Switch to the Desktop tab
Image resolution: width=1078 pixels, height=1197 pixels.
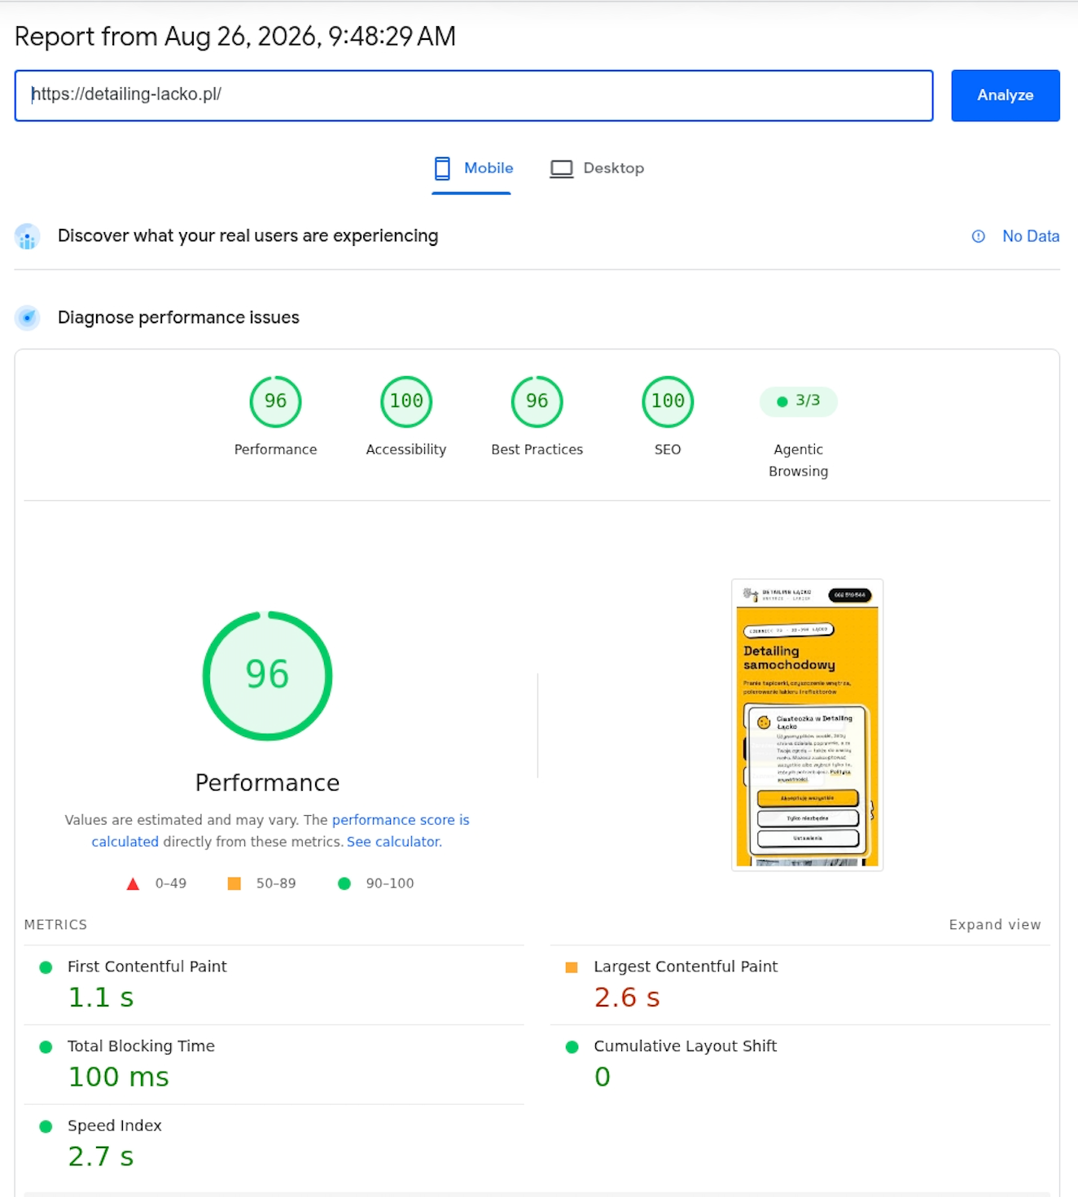pyautogui.click(x=598, y=169)
